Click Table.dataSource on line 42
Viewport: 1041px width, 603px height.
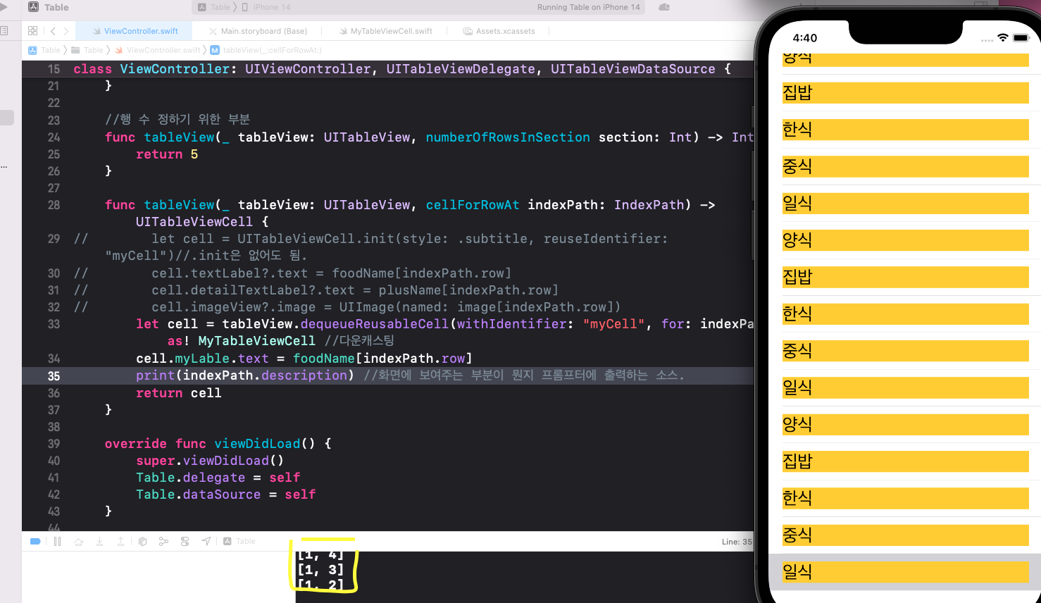(x=199, y=495)
